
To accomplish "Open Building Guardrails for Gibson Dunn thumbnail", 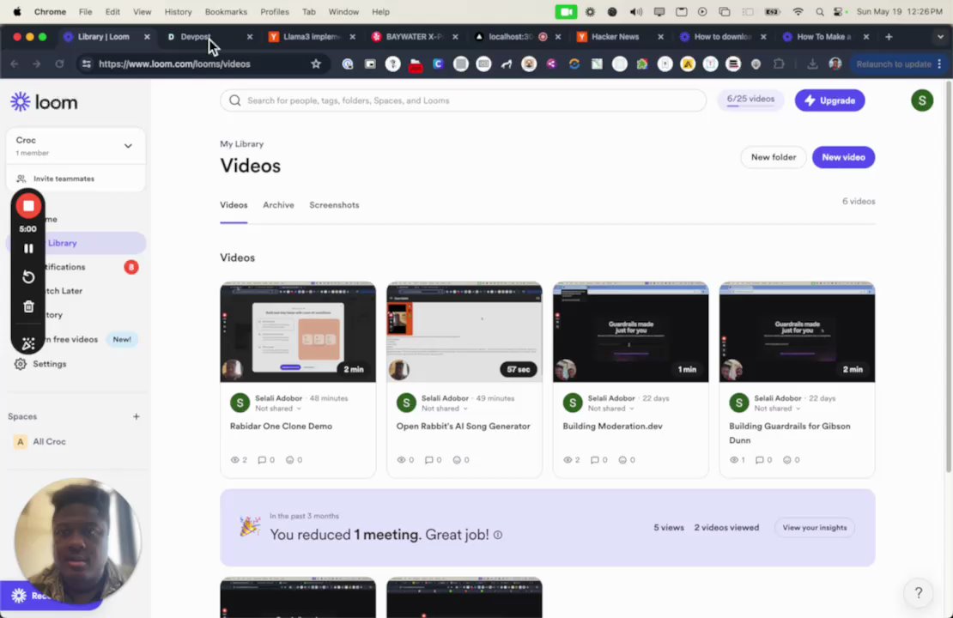I will 797,332.
